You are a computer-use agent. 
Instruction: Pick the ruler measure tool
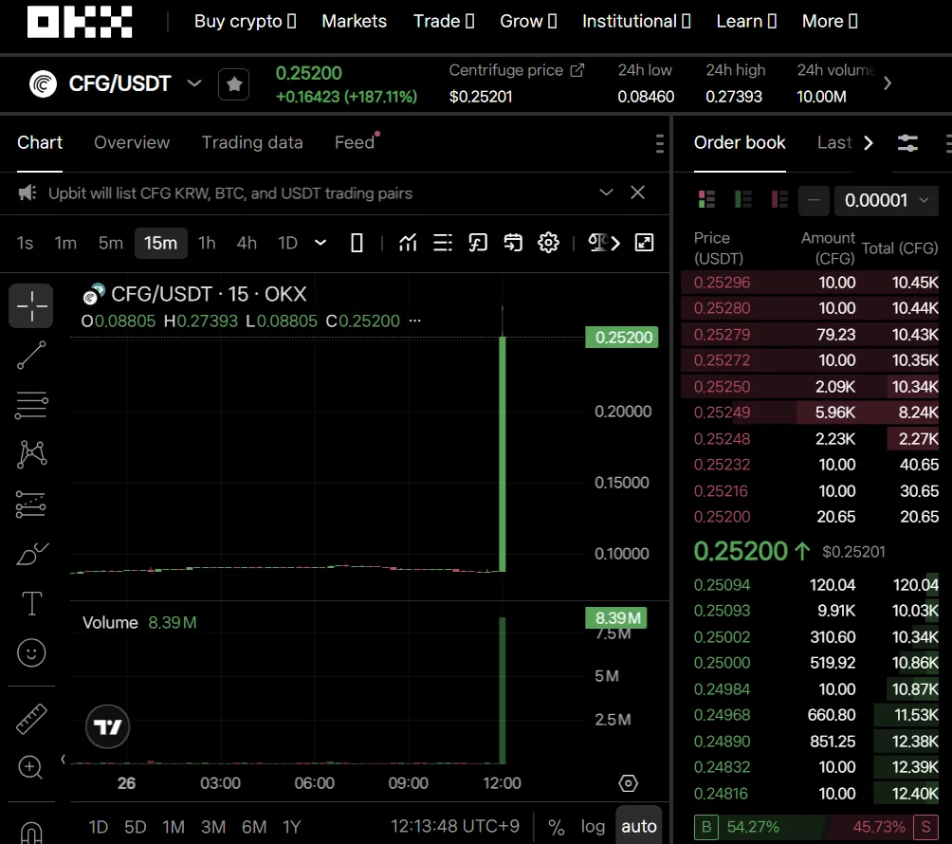coord(31,719)
